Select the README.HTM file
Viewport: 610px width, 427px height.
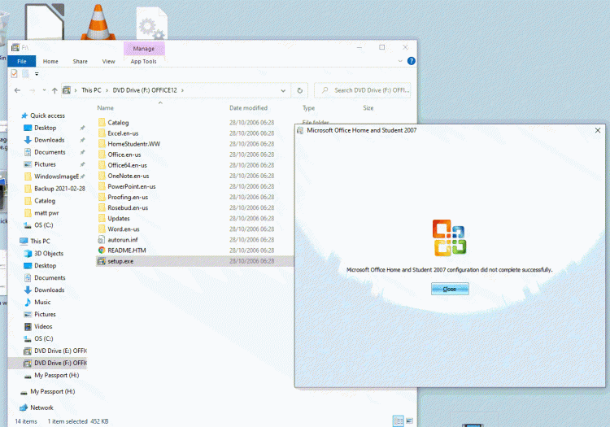click(127, 250)
